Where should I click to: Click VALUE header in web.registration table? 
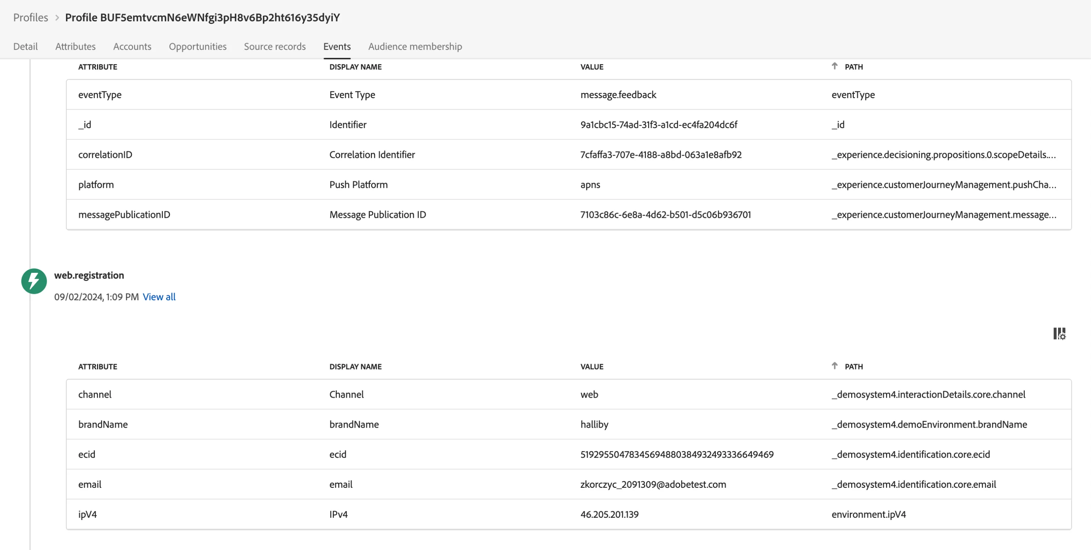tap(592, 367)
